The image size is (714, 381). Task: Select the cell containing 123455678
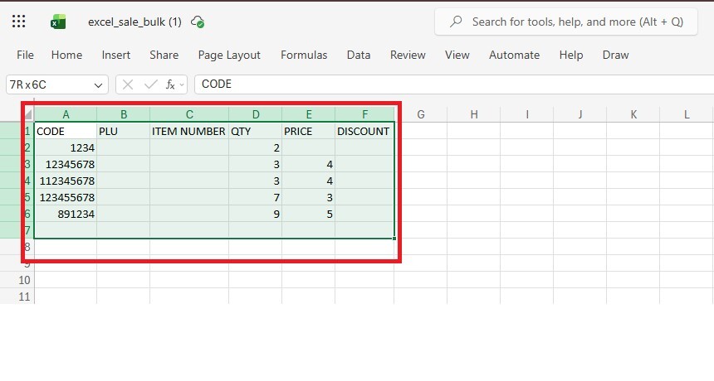(66, 197)
